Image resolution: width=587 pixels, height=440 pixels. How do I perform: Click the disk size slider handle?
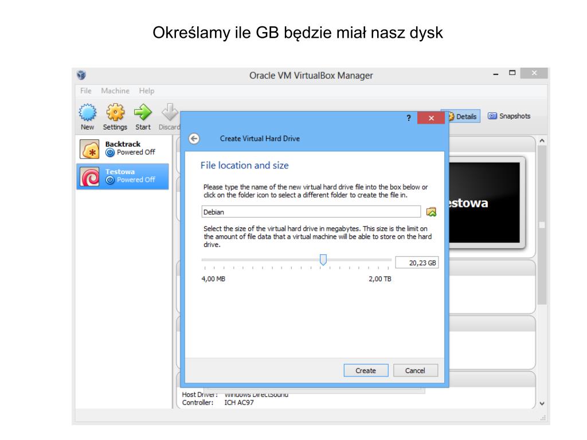tap(323, 260)
